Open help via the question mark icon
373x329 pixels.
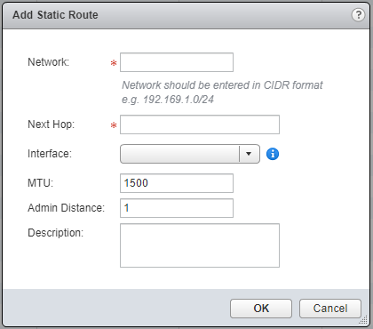[x=358, y=14]
